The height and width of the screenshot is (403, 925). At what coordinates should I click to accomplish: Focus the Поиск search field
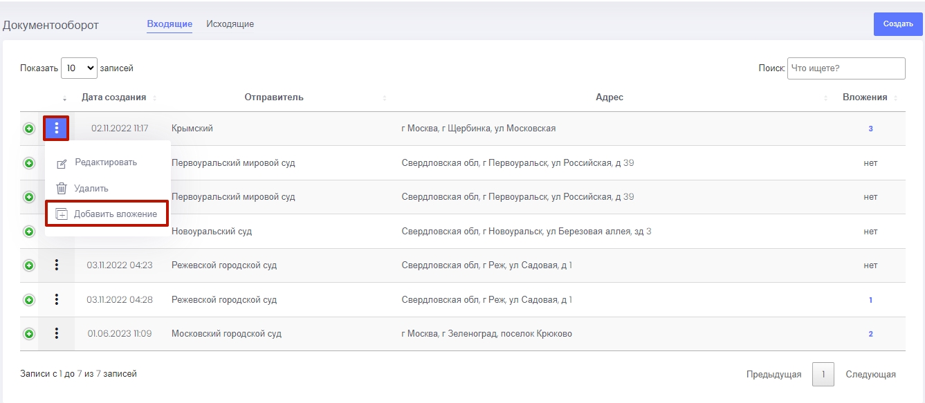[x=845, y=68]
